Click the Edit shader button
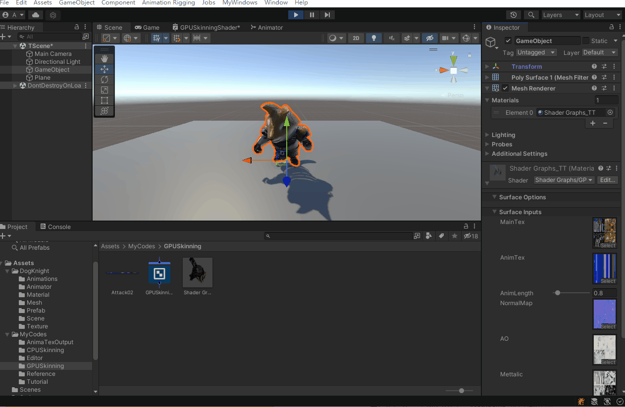Screen dimensions: 625x407 tap(608, 180)
